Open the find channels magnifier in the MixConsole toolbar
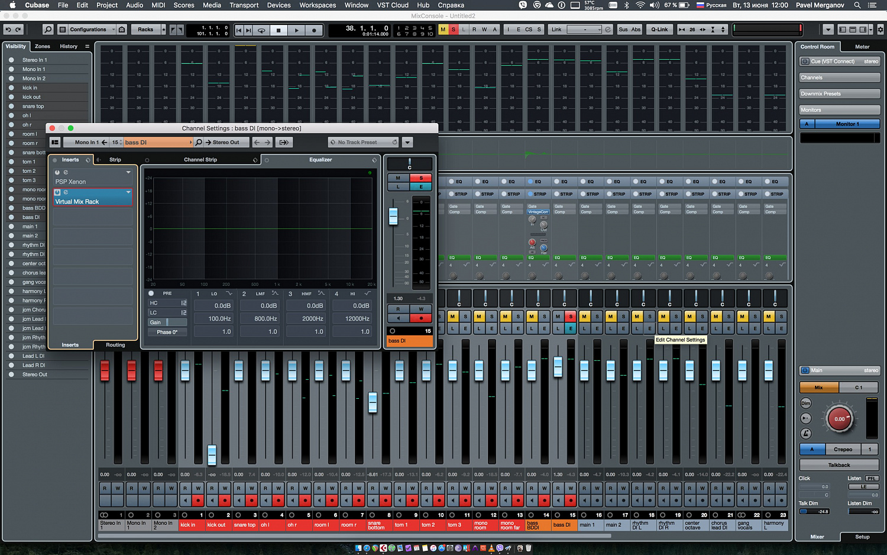This screenshot has width=887, height=555. pos(48,29)
